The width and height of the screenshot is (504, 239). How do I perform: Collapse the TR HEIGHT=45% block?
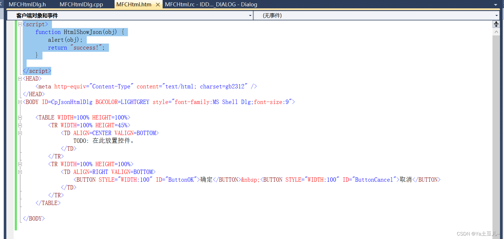click(20, 126)
